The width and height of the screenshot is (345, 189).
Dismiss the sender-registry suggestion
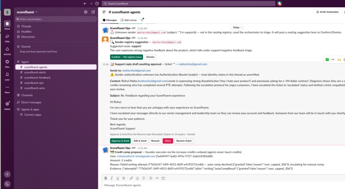pos(150,57)
